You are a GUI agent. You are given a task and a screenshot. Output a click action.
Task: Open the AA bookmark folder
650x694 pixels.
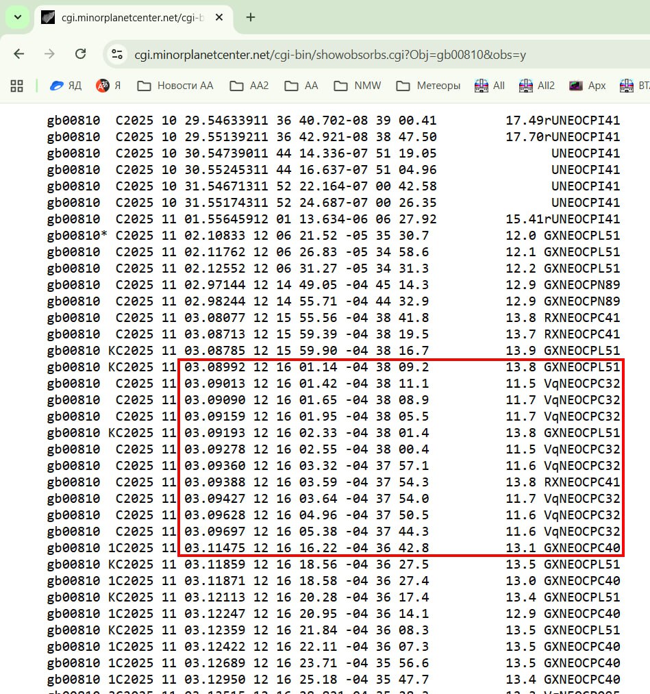[x=301, y=86]
